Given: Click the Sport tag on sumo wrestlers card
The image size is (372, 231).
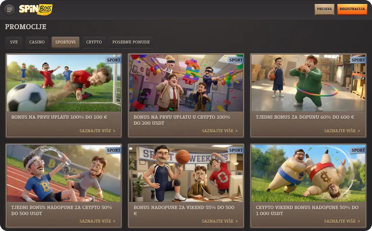Looking at the screenshot, I should (358, 150).
